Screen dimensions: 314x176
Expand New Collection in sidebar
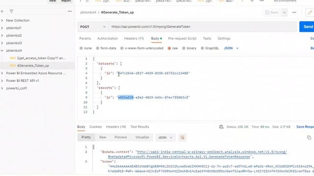[2, 21]
